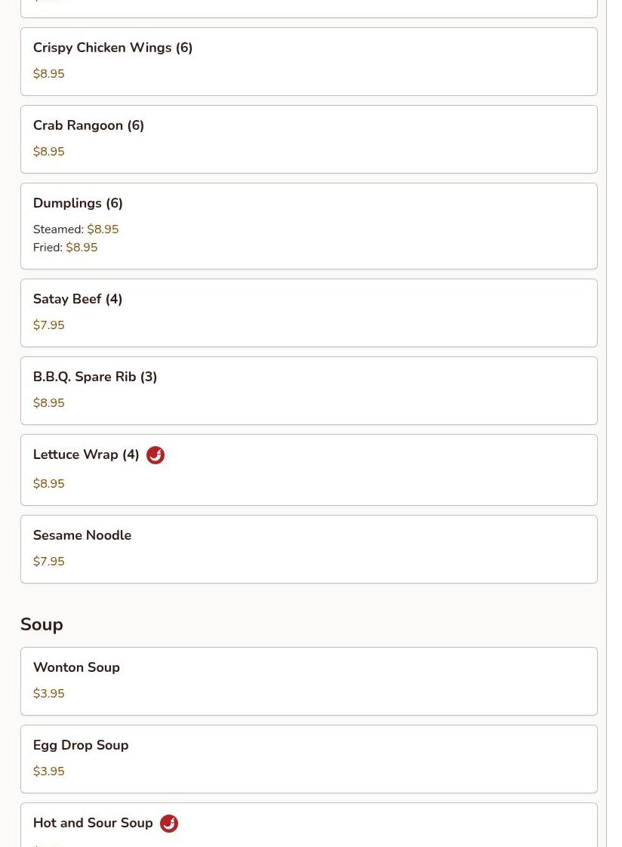This screenshot has height=847, width=622.
Task: Open the Satay Beef (4) item
Action: [309, 313]
